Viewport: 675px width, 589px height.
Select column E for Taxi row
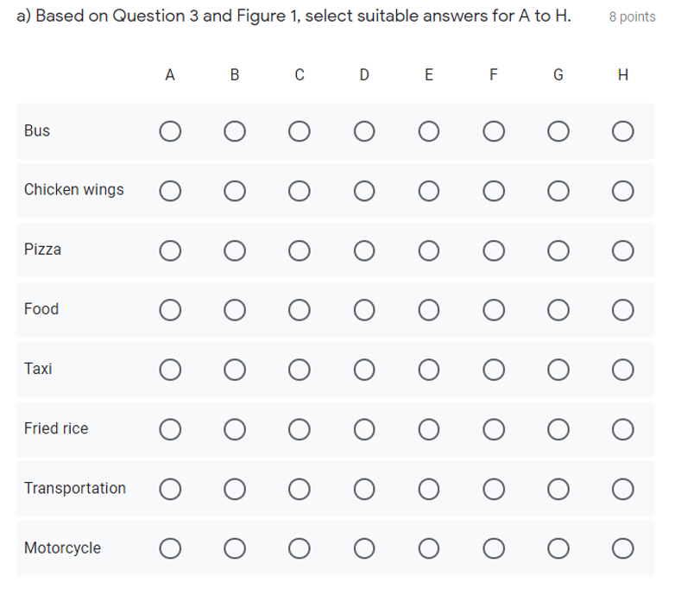tap(429, 370)
